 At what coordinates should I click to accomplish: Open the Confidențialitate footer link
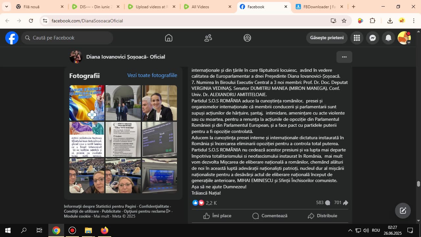click(x=154, y=206)
